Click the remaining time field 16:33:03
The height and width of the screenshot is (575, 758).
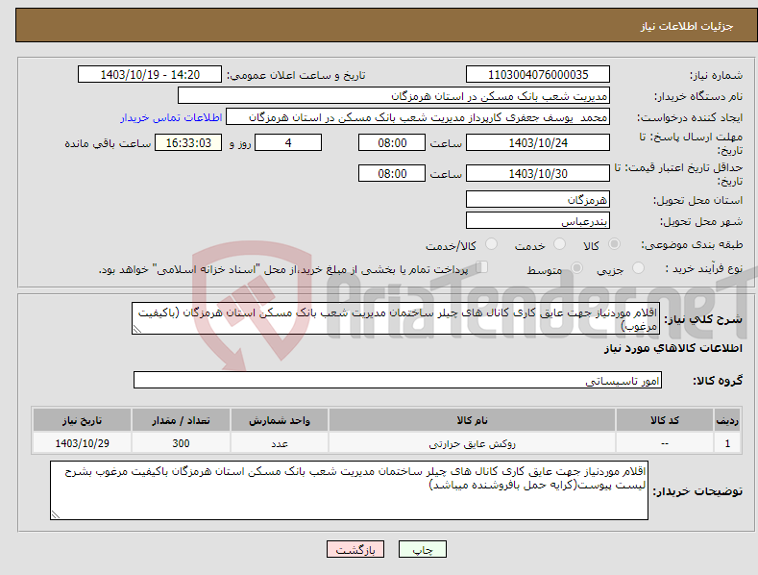(x=188, y=142)
